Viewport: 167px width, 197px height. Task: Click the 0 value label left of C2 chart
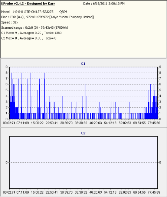(7, 162)
